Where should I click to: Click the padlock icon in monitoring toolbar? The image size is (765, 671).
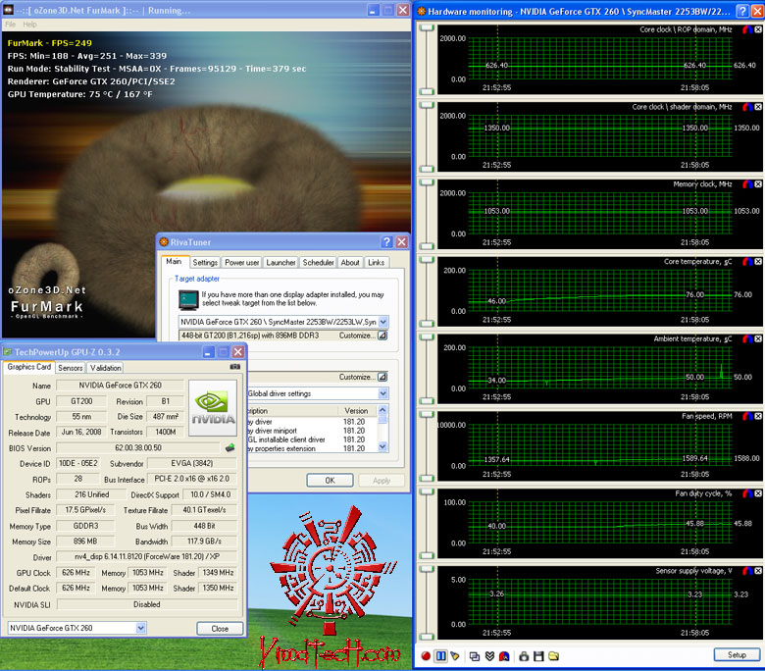(524, 656)
